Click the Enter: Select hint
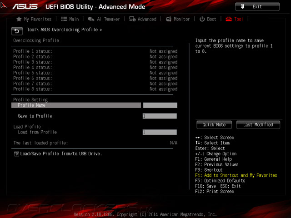Screen dimensions: 291x218 [x=210, y=149]
